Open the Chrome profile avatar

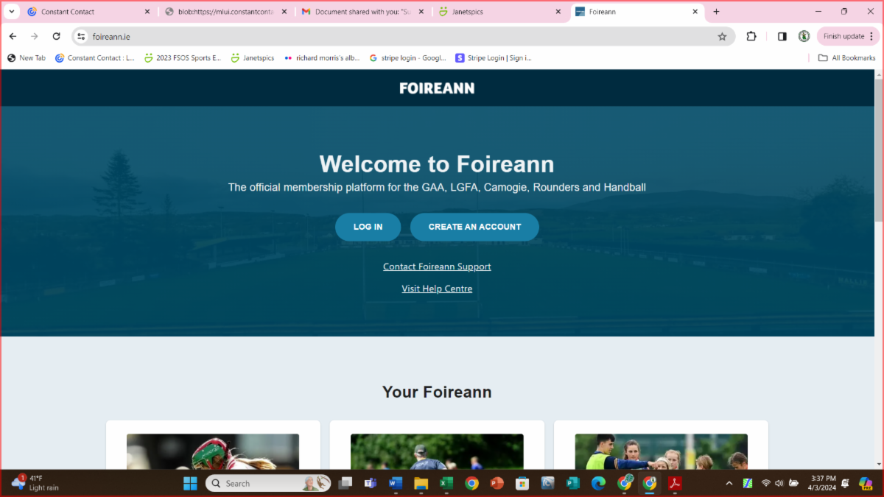pyautogui.click(x=804, y=36)
